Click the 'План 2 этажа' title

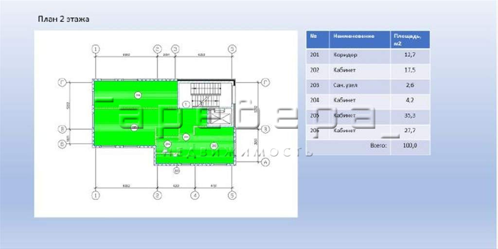(63, 19)
